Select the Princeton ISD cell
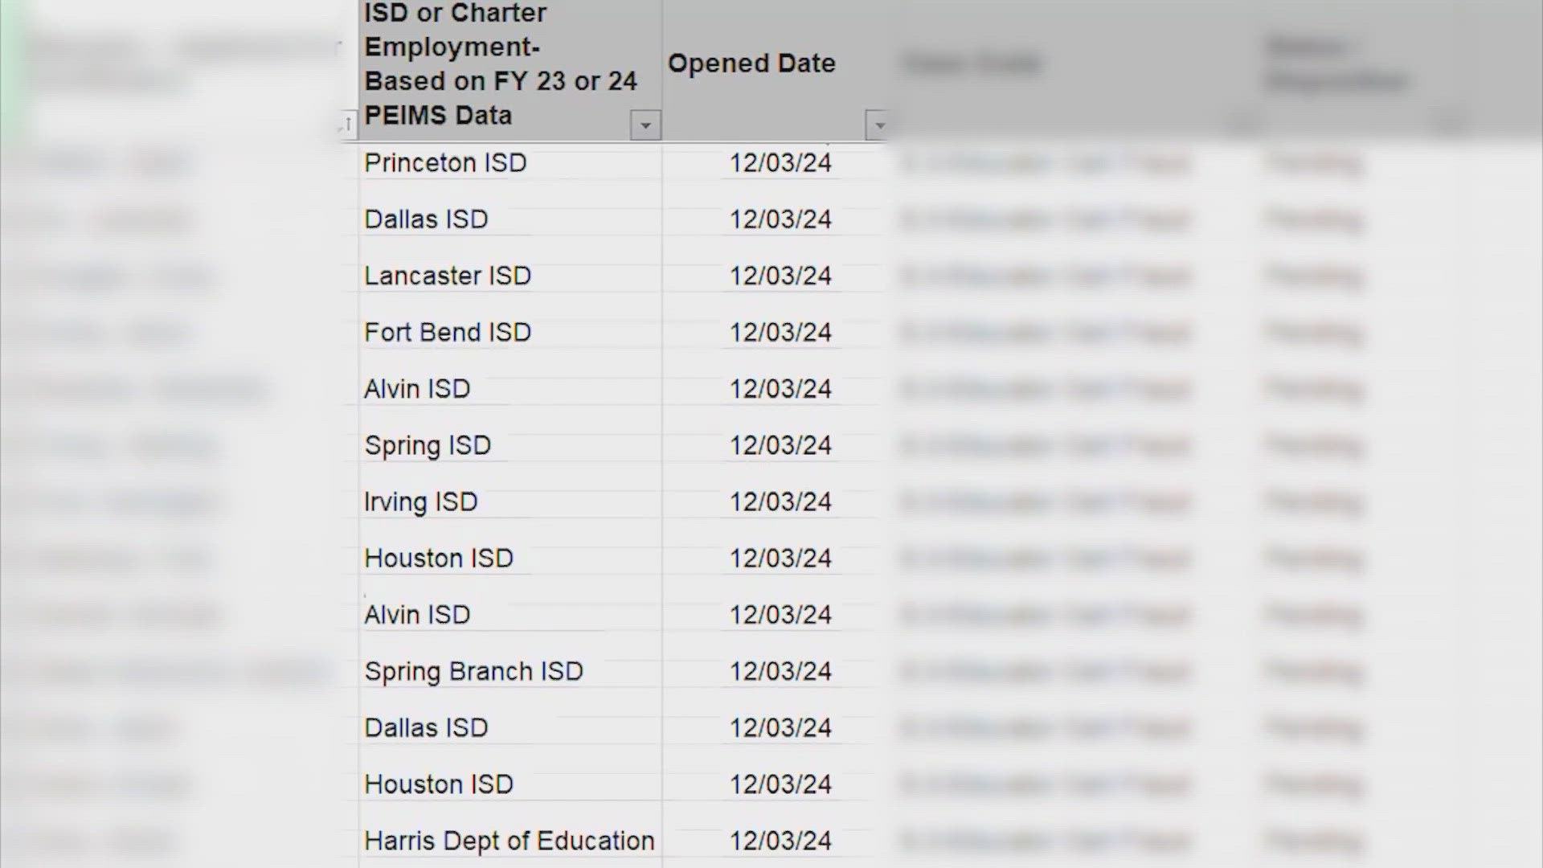Image resolution: width=1543 pixels, height=868 pixels. click(x=510, y=163)
